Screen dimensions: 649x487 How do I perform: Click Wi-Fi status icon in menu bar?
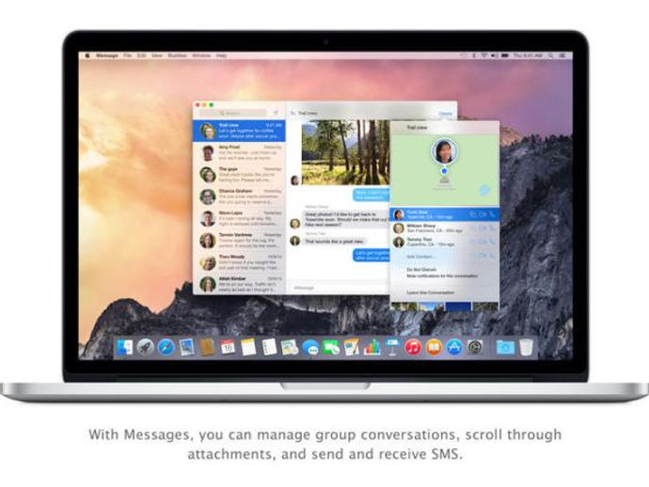coord(483,55)
